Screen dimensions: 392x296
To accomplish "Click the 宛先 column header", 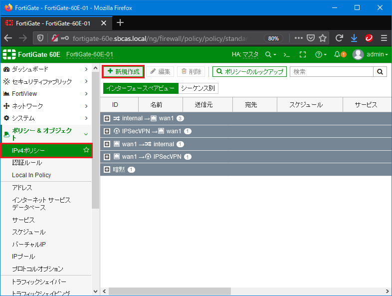I will pyautogui.click(x=255, y=105).
